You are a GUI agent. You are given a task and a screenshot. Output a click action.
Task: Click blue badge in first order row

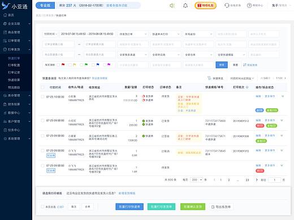click(260, 110)
